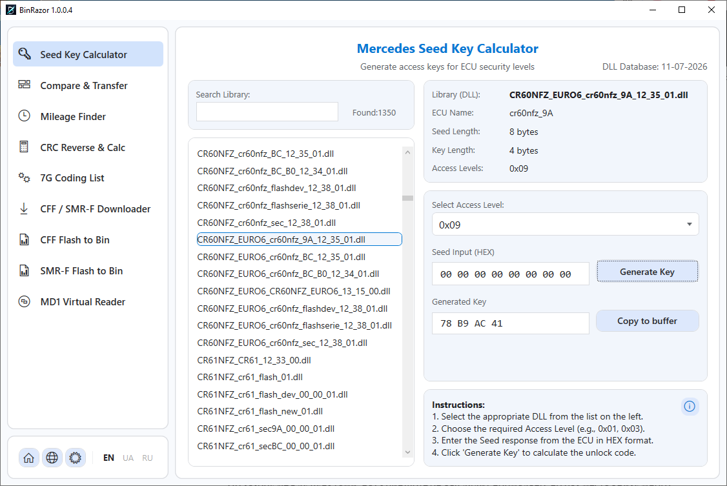Click the Compare & Transfer sidebar icon
Viewport: 727px width, 486px height.
click(x=24, y=85)
